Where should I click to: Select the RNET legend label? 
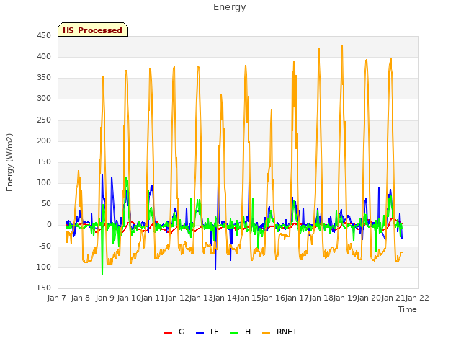point(287,332)
